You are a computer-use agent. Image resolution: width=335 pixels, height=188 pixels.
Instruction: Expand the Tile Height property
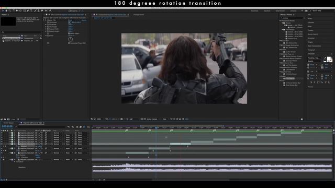(x=46, y=27)
